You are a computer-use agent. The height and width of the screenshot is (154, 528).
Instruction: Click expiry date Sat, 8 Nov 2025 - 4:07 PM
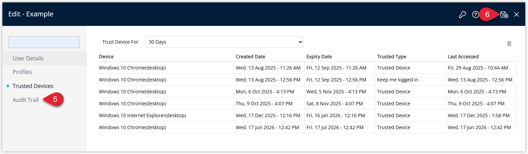click(x=334, y=104)
